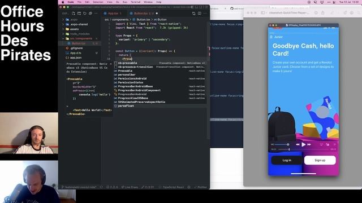Click the info icon in Preview toolbar

316,12
